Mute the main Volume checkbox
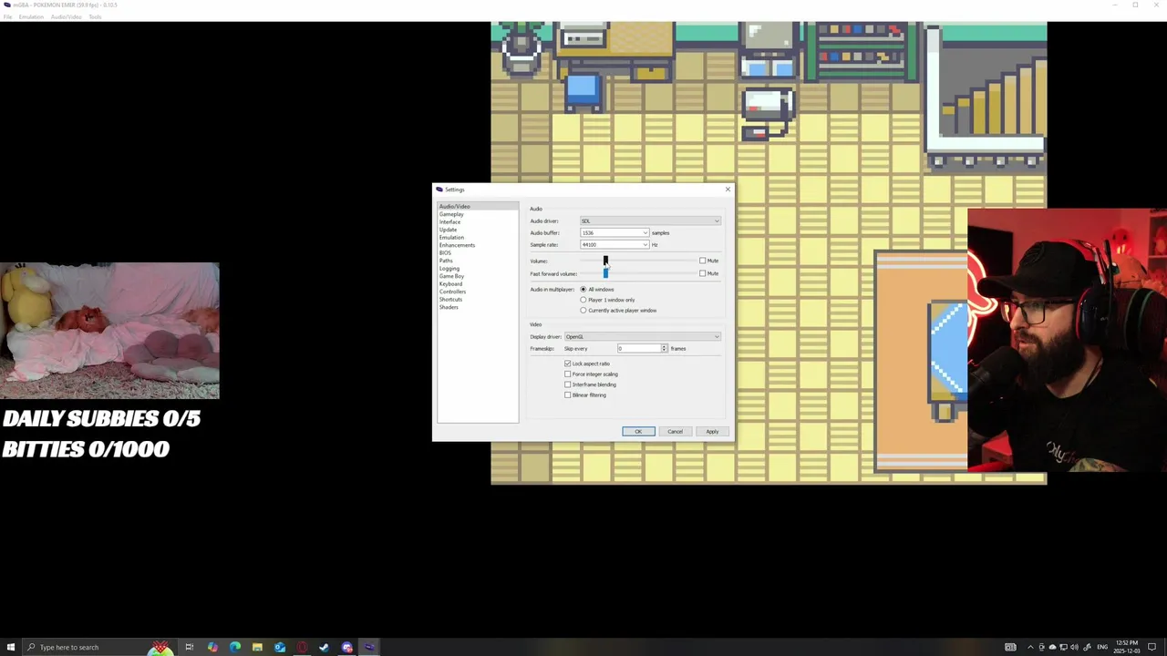Screen dimensions: 1167x656 (x=703, y=261)
